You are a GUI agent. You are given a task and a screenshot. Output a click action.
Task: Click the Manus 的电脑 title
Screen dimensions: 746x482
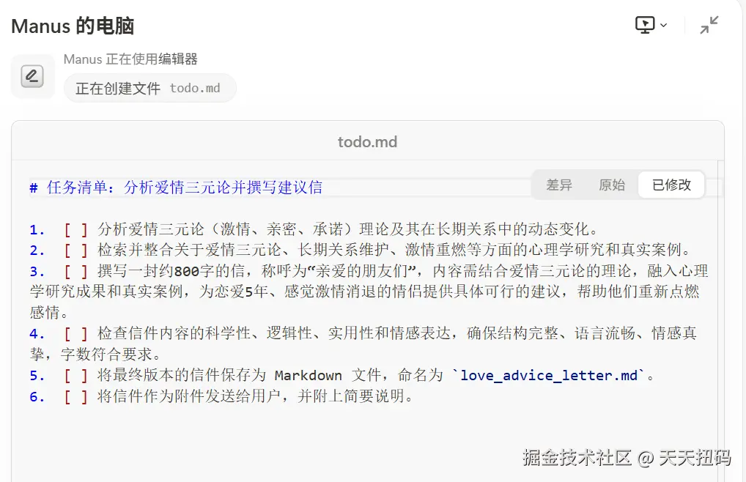(73, 26)
